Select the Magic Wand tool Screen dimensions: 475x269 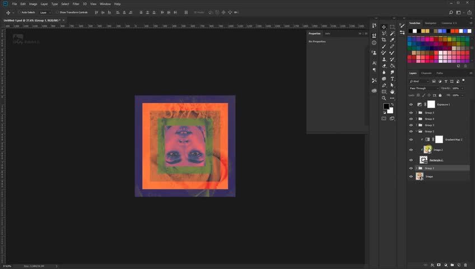click(392, 33)
